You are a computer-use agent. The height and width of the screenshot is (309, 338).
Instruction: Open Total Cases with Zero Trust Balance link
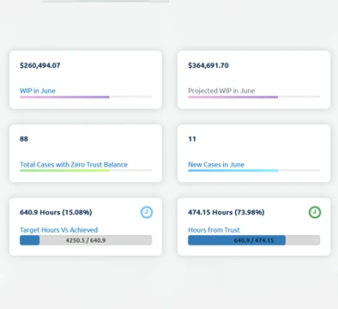click(74, 165)
